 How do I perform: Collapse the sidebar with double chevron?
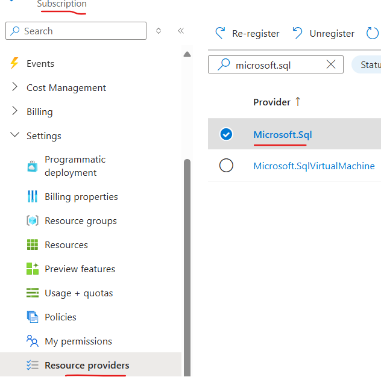181,31
